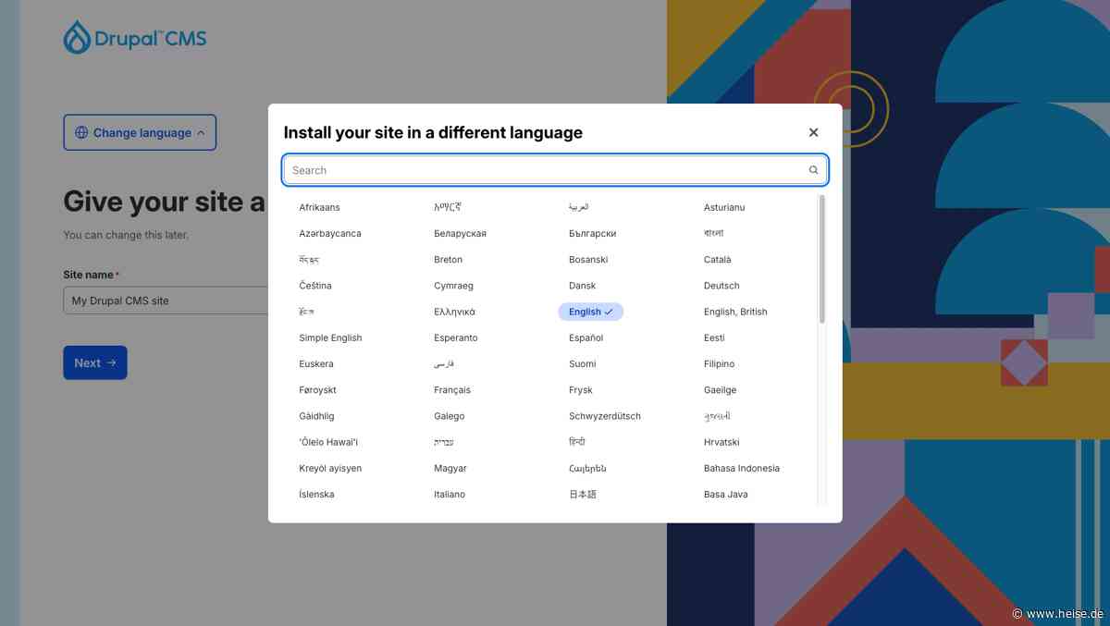1110x626 pixels.
Task: Select Filipino language
Action: coord(719,363)
